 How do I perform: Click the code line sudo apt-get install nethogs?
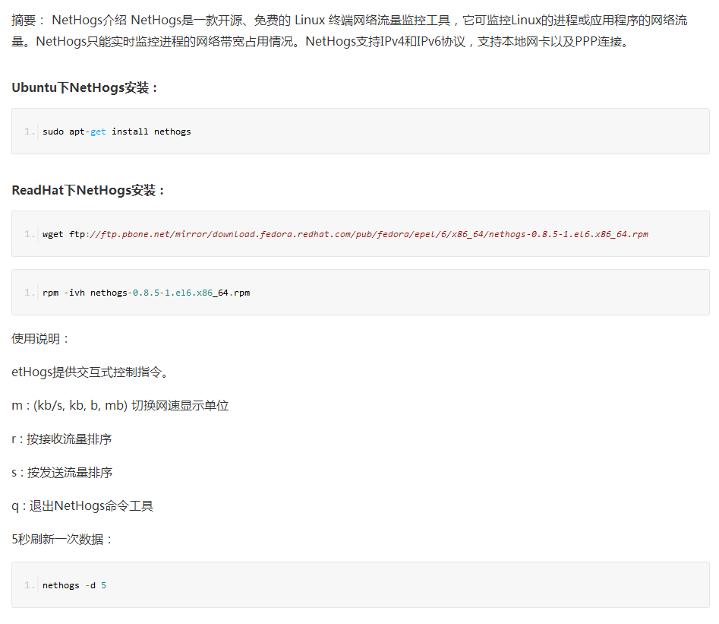[116, 131]
